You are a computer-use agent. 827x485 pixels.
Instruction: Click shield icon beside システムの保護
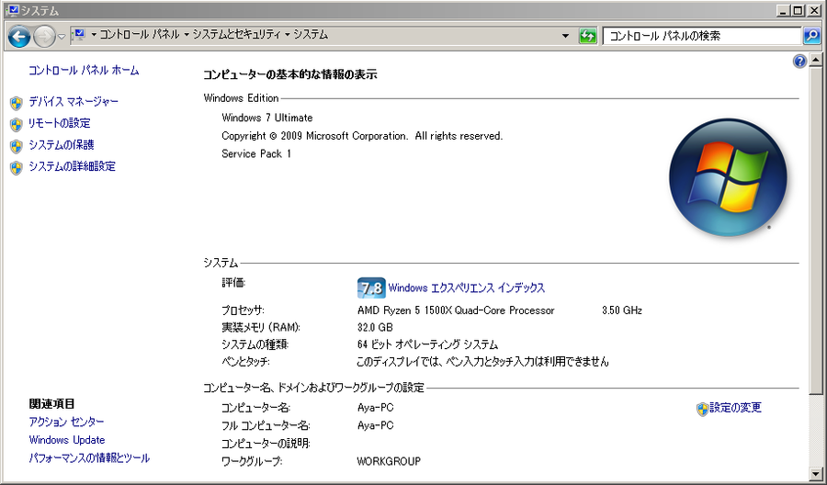(x=17, y=146)
